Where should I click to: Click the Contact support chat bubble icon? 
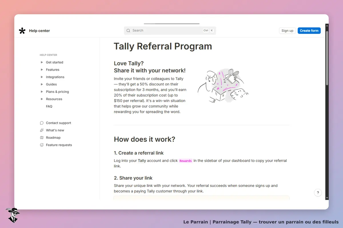tap(42, 123)
